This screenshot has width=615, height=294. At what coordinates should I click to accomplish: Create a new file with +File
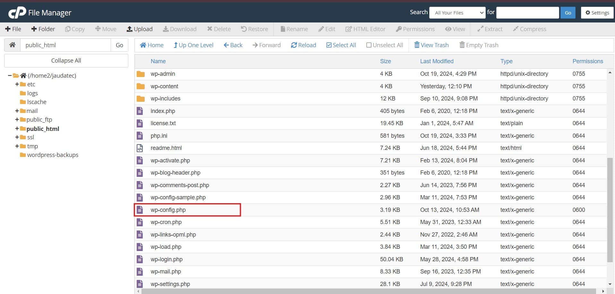pyautogui.click(x=13, y=29)
